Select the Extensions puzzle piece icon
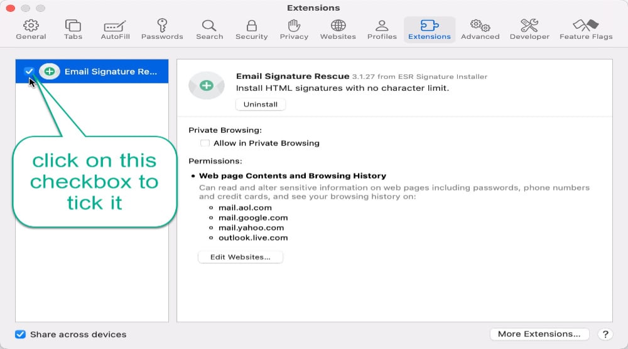The image size is (628, 349). [430, 26]
